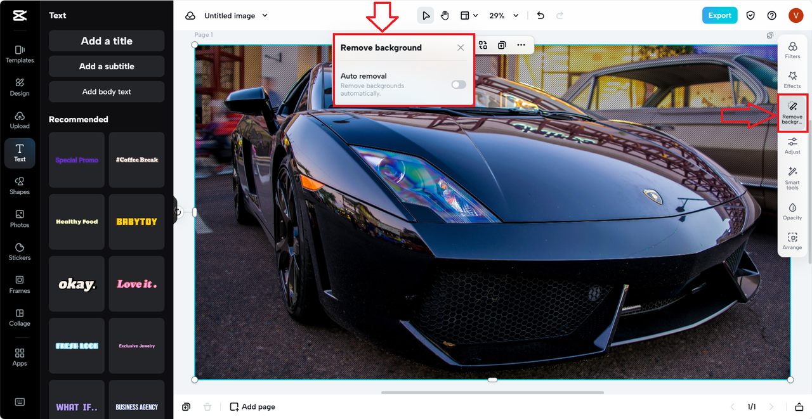Close the Remove background panel
Viewport: 812px width, 419px height.
click(x=461, y=48)
